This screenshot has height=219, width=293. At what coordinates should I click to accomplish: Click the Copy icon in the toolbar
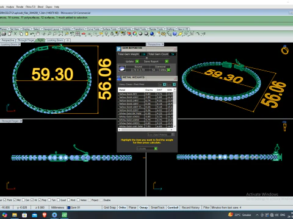pos(21,34)
